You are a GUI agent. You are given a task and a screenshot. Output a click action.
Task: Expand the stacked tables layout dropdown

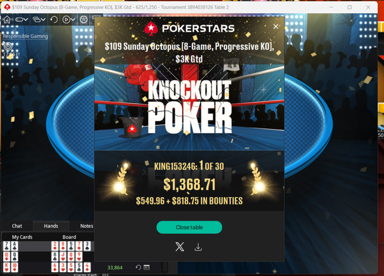[x=39, y=19]
